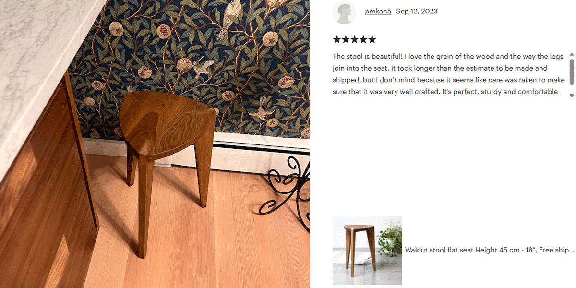Click the review text scroll-down arrow

[x=572, y=96]
